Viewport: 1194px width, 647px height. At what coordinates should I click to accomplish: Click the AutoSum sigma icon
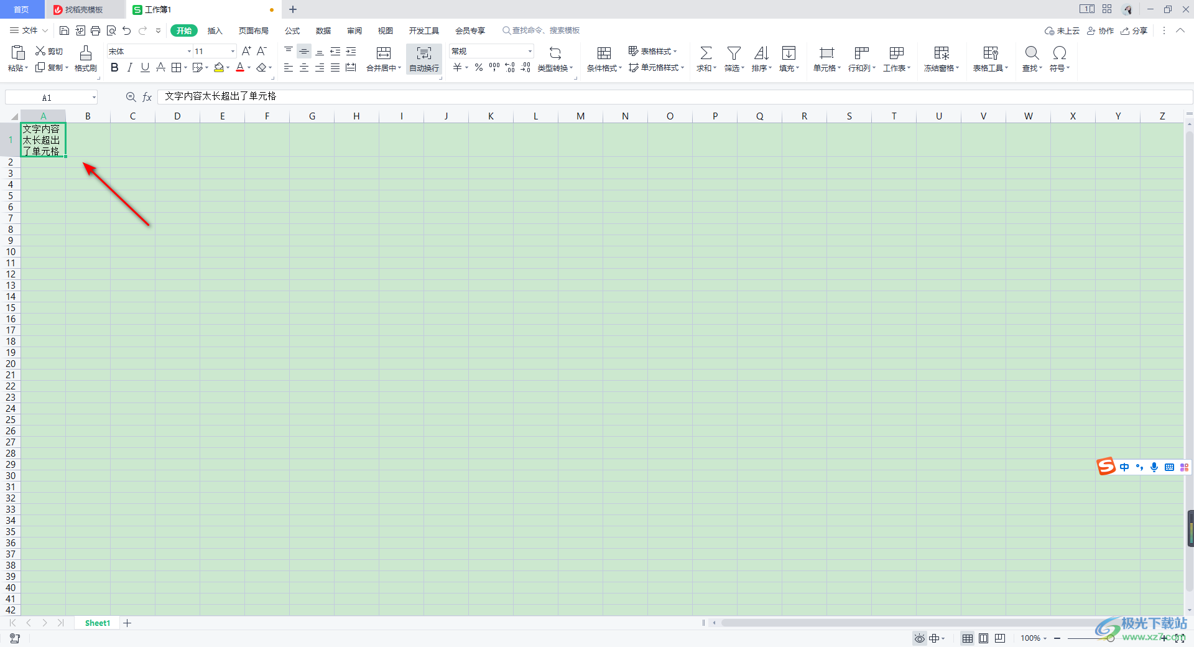[706, 53]
